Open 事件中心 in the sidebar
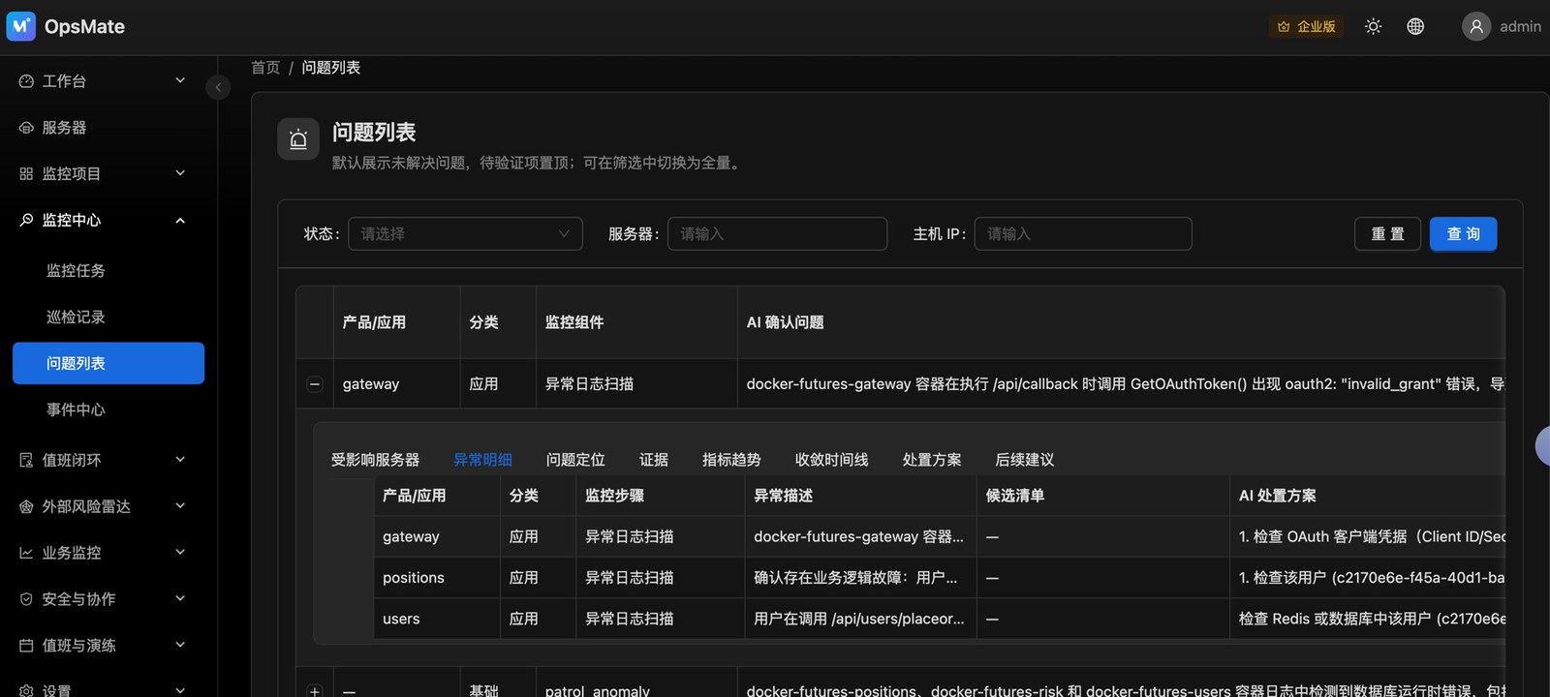 [x=108, y=409]
